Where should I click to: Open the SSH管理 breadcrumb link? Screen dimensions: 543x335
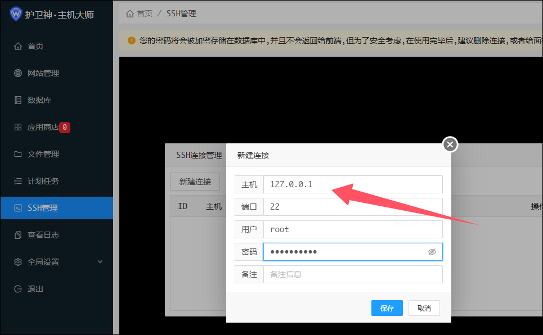point(181,13)
